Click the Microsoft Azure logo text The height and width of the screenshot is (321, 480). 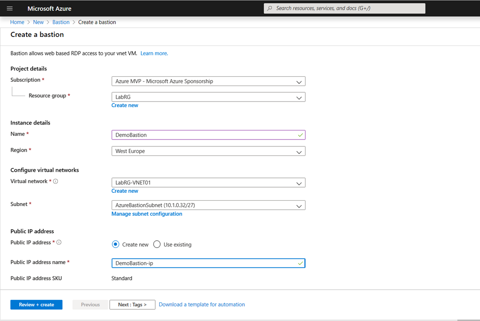coord(49,8)
